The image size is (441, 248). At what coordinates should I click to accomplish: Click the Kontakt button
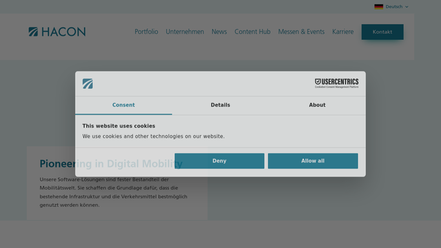click(x=382, y=32)
